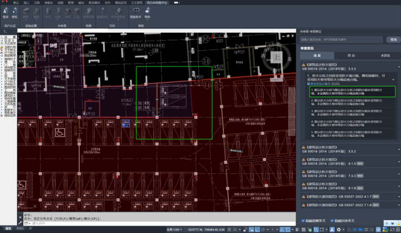
Task: Click the 帮助 help icon in ribbon
Action: click(x=148, y=11)
